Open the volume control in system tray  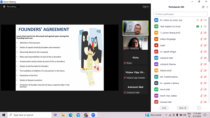coord(185,115)
